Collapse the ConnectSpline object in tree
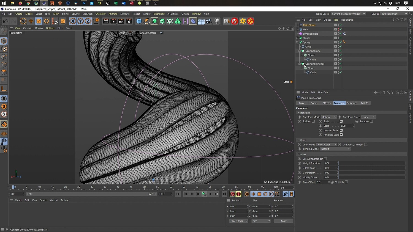Screen dimensions: 413x232 click(x=300, y=51)
